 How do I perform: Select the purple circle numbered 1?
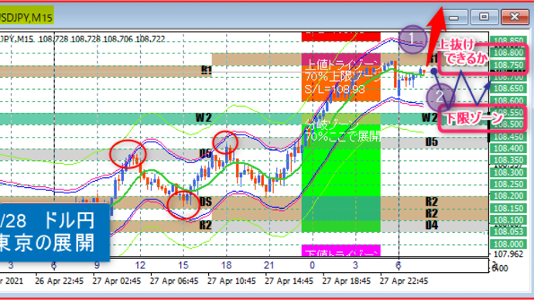[412, 39]
